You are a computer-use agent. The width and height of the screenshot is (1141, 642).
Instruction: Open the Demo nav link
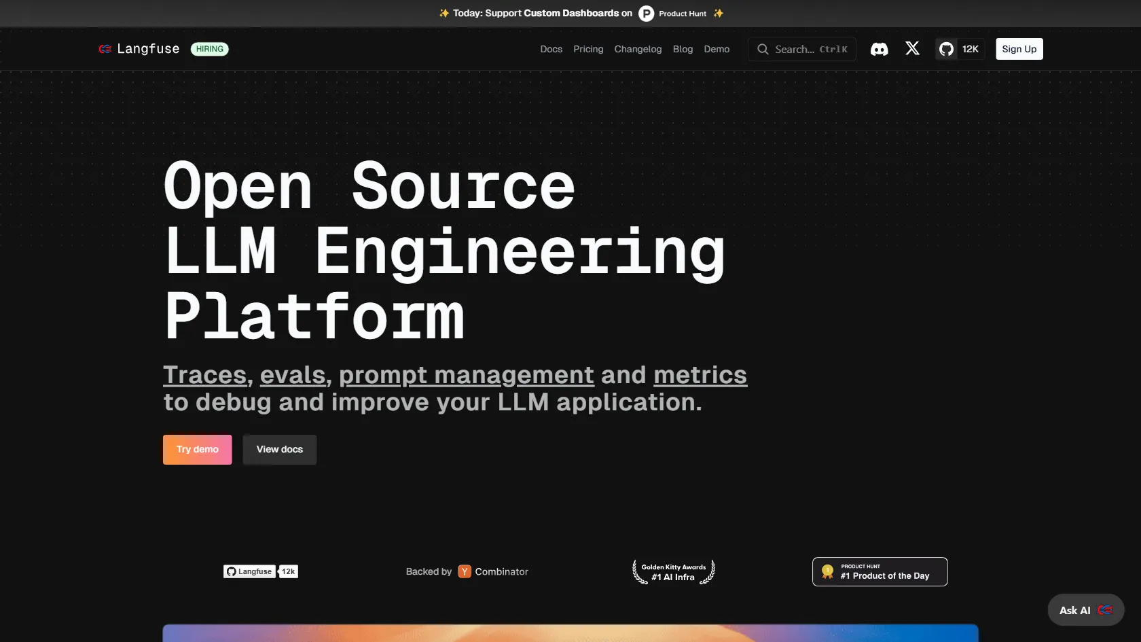click(x=717, y=49)
